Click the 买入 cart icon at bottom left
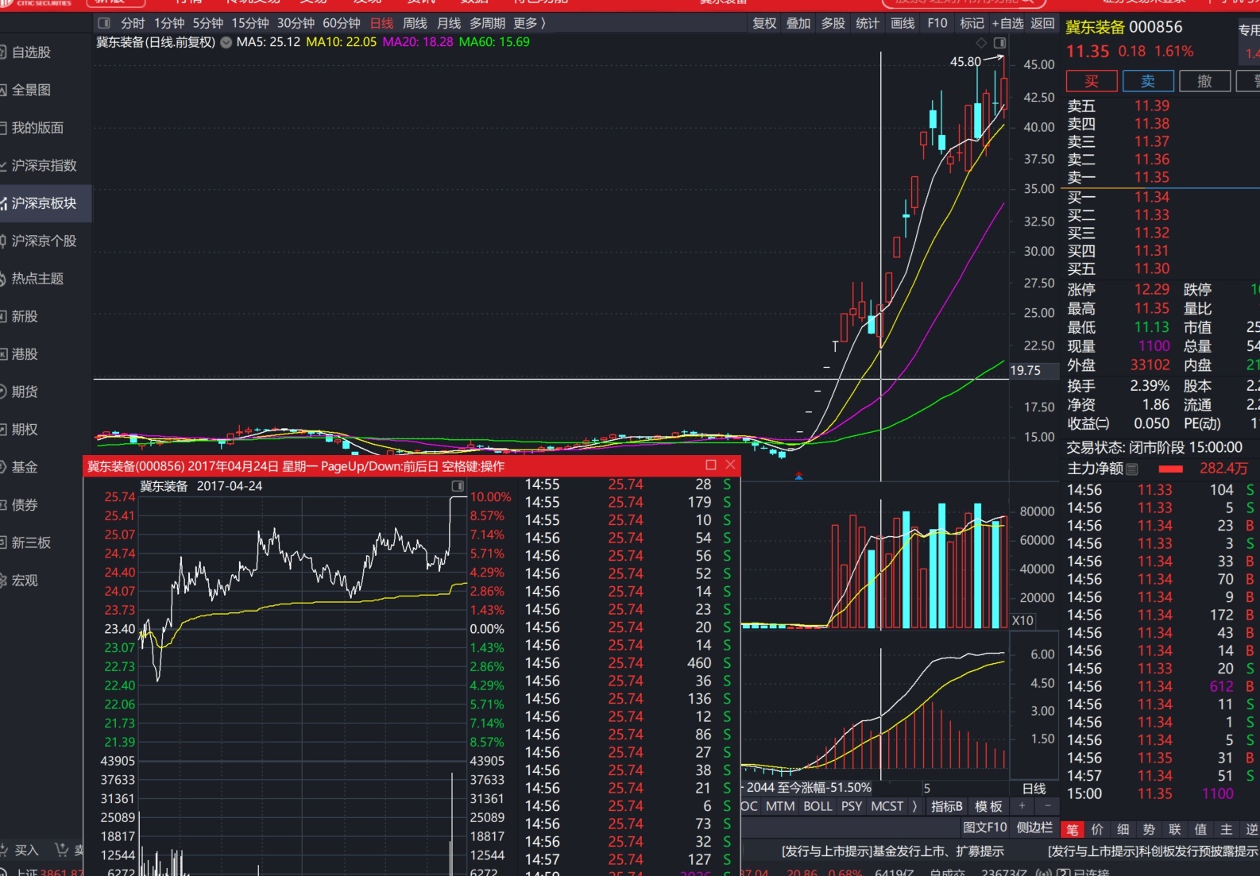Screen dimensions: 1260x876 pyautogui.click(x=19, y=850)
